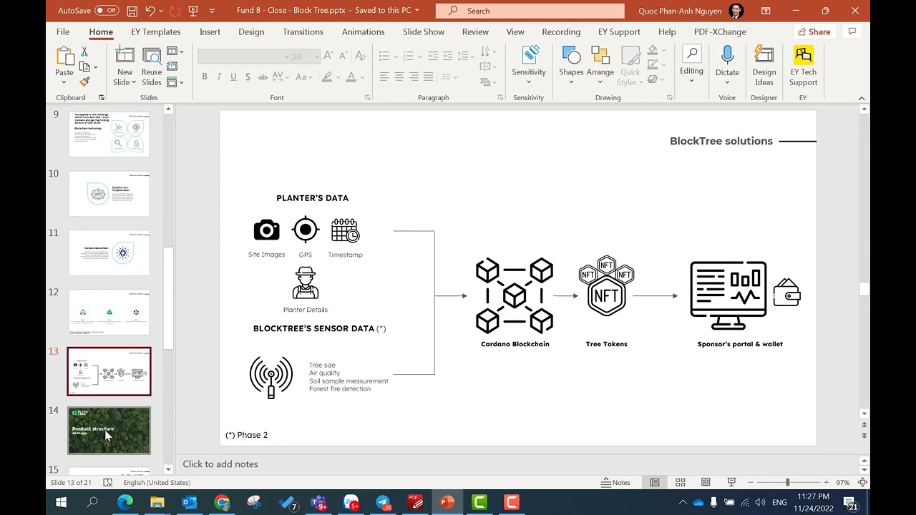This screenshot has width=916, height=515.
Task: Switch to Reading View icon
Action: [706, 482]
